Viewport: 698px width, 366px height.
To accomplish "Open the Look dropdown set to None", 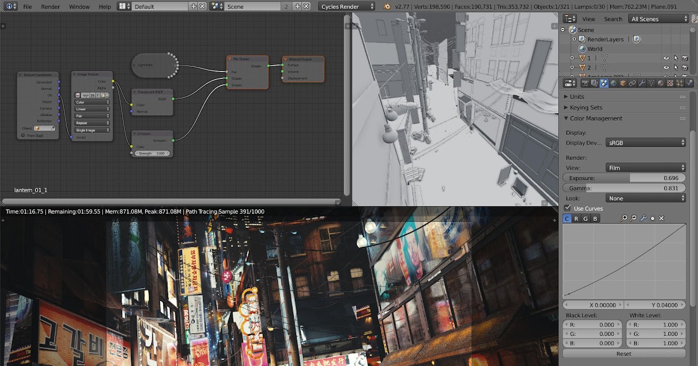I will pos(646,198).
